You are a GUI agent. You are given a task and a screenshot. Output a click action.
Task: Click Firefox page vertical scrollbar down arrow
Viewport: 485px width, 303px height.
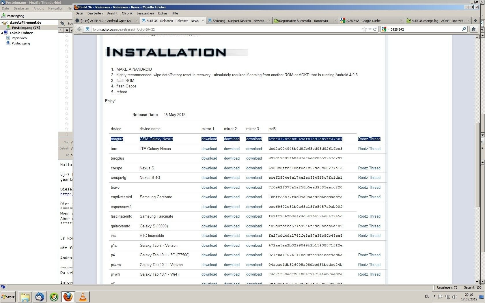[477, 282]
